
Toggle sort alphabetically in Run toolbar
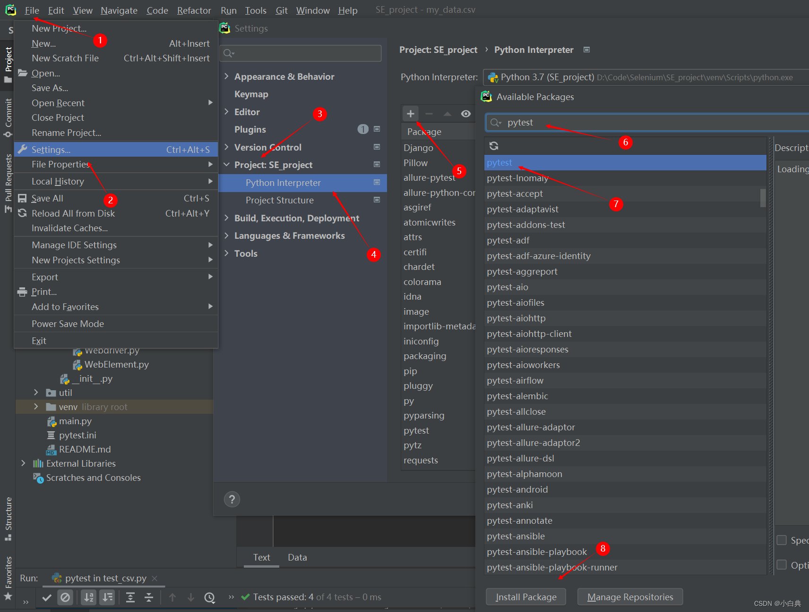pos(88,597)
